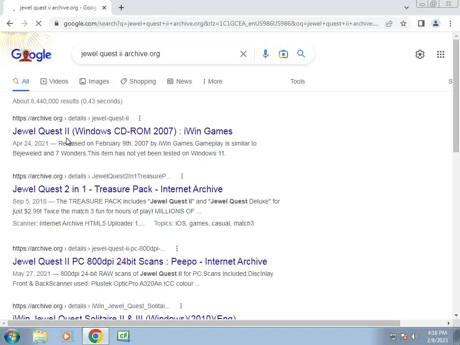Open the iWin Jewel Quest Solitaire result
This screenshot has width=460, height=345.
(x=124, y=318)
